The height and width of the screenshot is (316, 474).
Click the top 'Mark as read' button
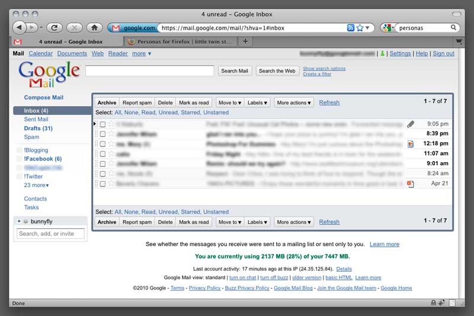click(194, 102)
